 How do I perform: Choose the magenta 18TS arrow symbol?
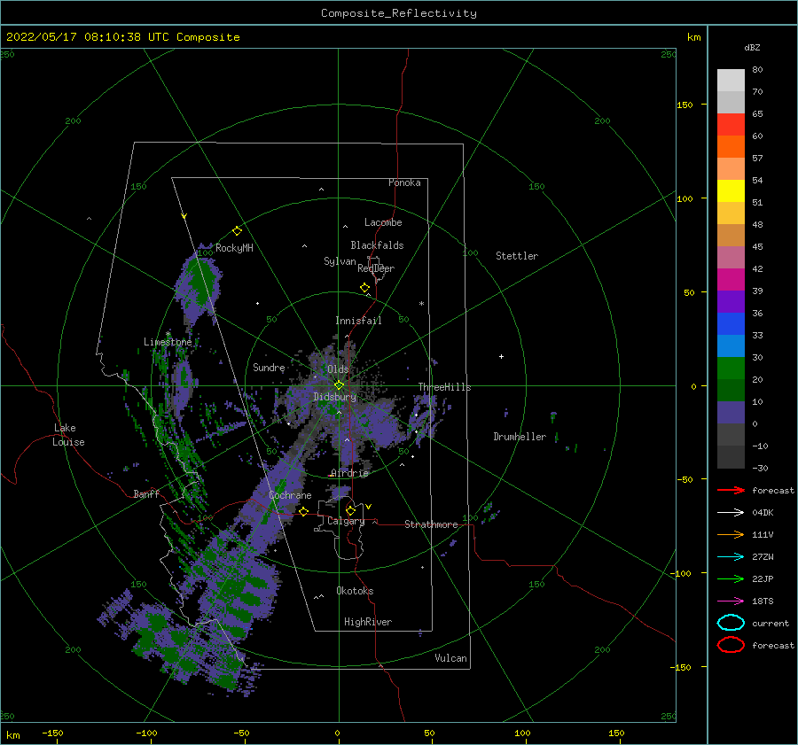pyautogui.click(x=731, y=601)
